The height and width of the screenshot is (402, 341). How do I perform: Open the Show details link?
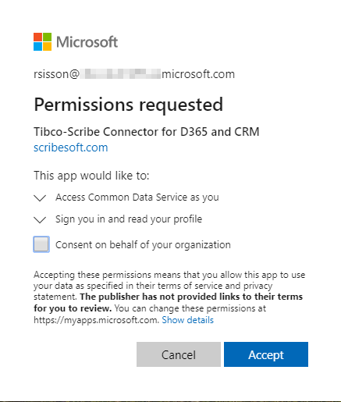pos(187,320)
